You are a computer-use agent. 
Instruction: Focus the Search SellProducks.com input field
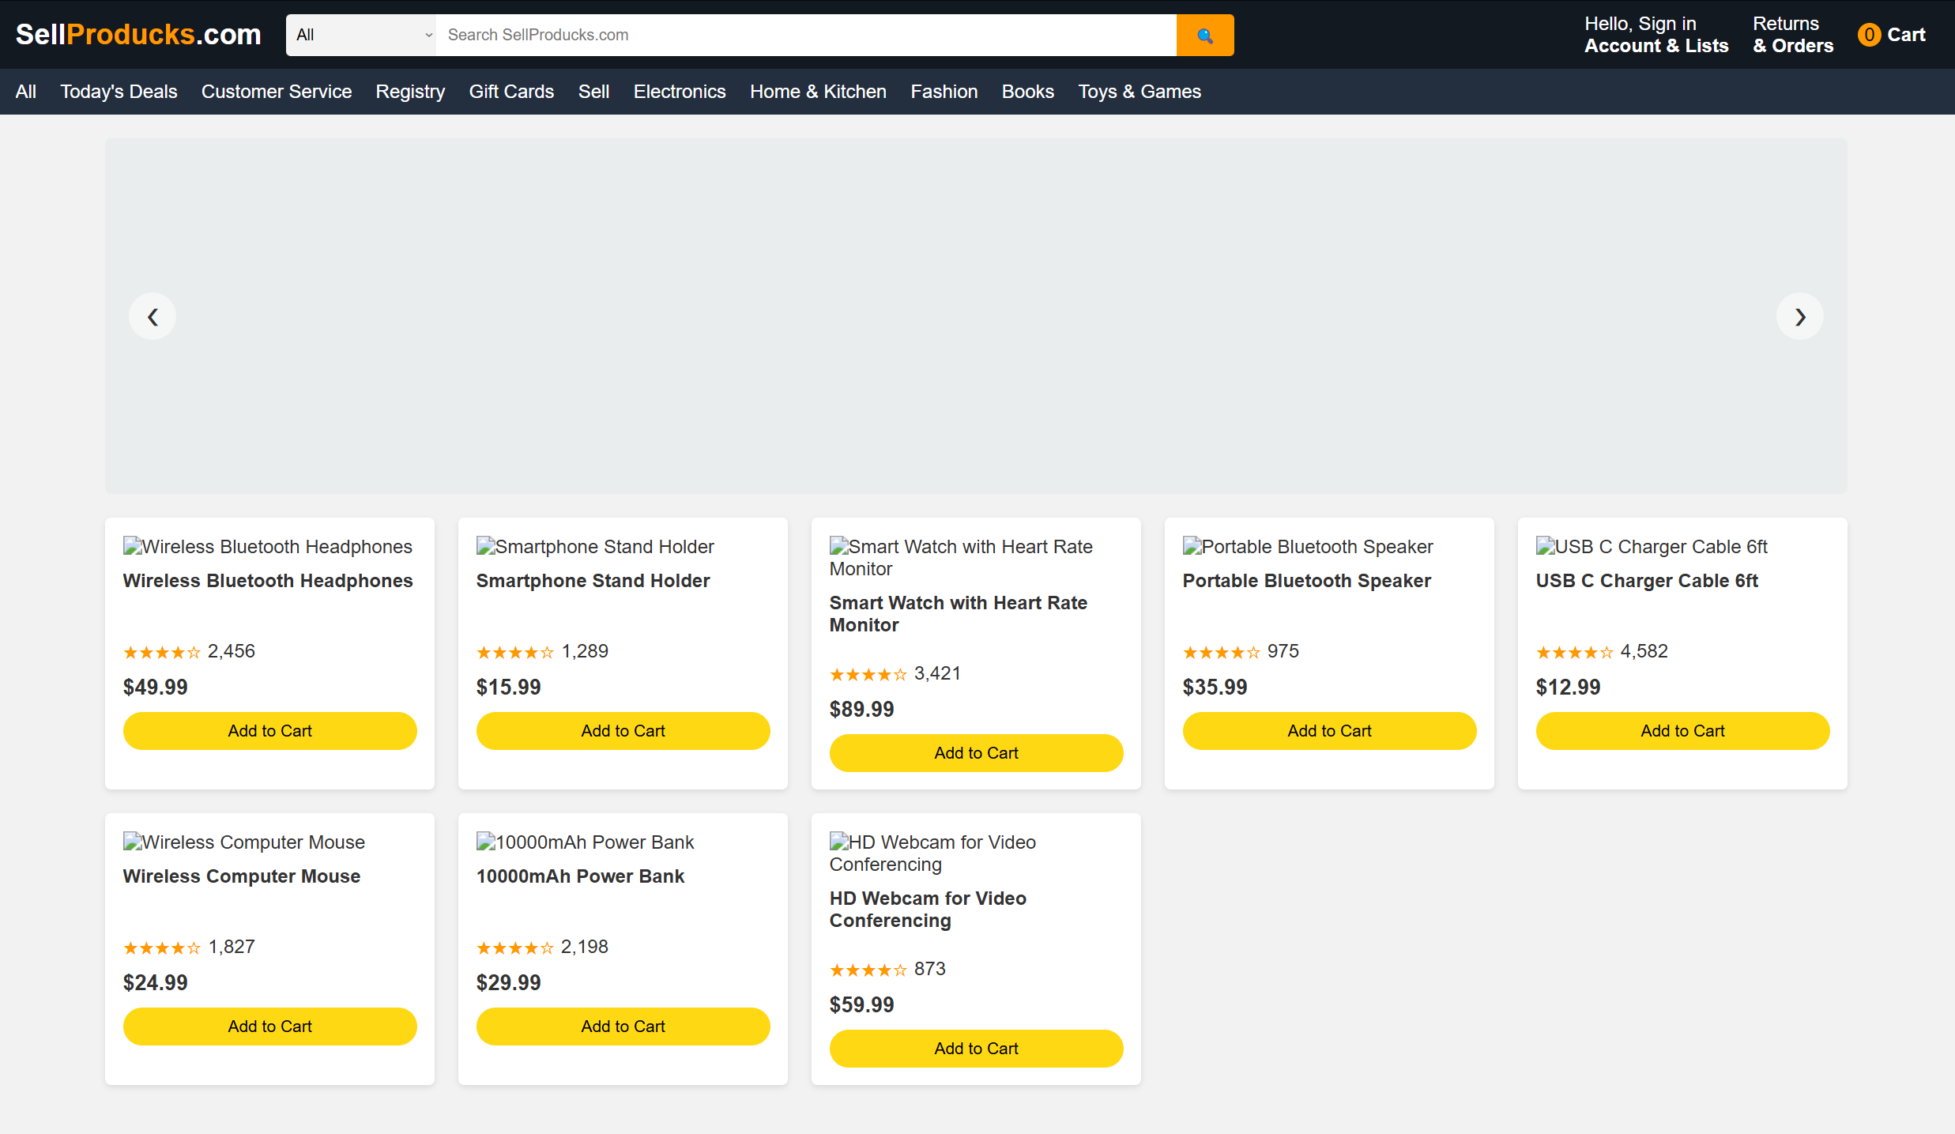806,35
